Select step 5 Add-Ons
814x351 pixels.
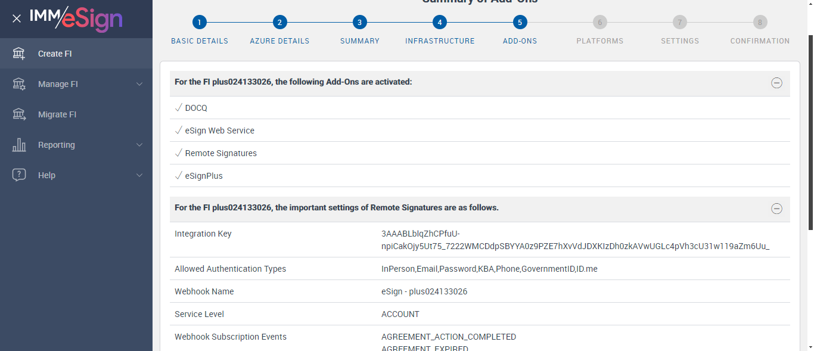pos(520,23)
